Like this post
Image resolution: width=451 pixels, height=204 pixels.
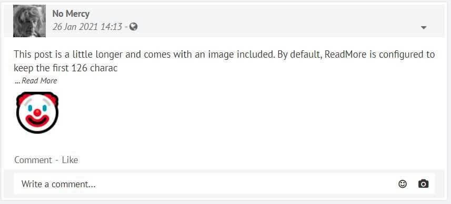70,160
